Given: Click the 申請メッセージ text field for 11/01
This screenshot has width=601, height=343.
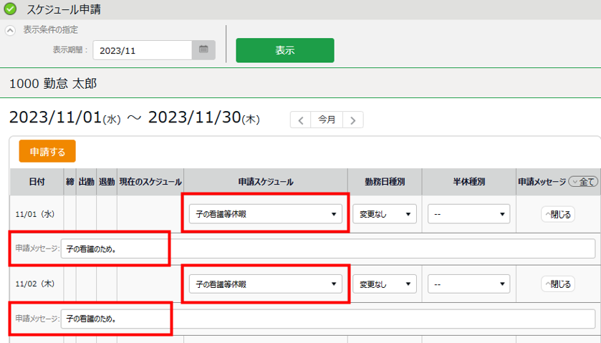Looking at the screenshot, I should (x=327, y=248).
